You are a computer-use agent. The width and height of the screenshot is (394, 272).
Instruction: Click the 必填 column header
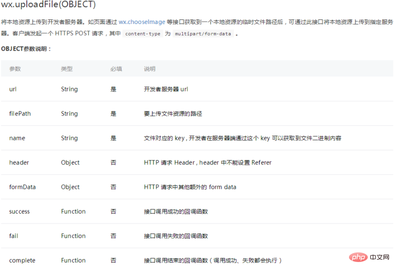coord(116,69)
